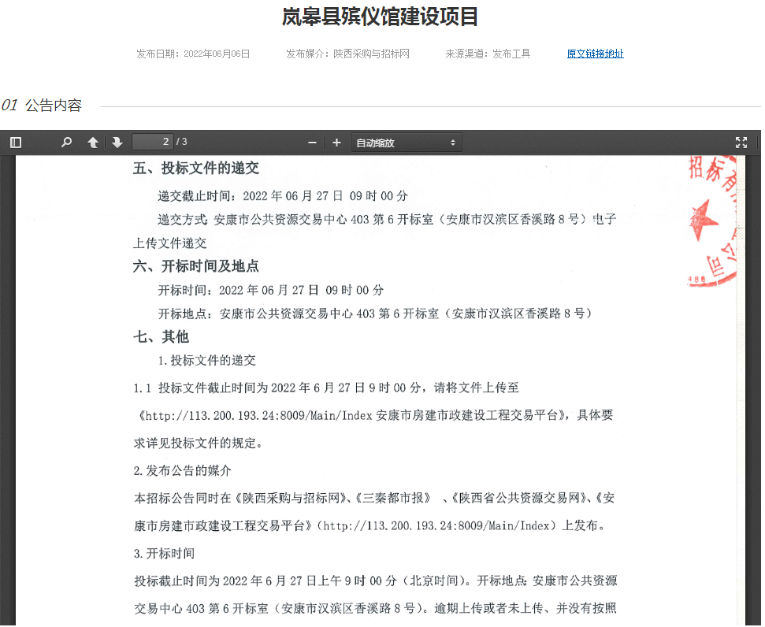Go to previous PDF page
The height and width of the screenshot is (627, 765).
tap(93, 143)
